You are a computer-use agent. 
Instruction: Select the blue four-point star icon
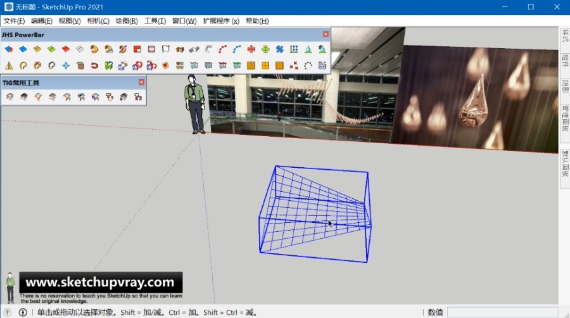coord(66,65)
